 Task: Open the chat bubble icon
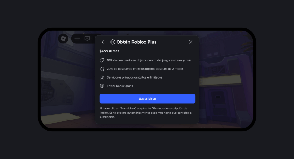[87, 39]
